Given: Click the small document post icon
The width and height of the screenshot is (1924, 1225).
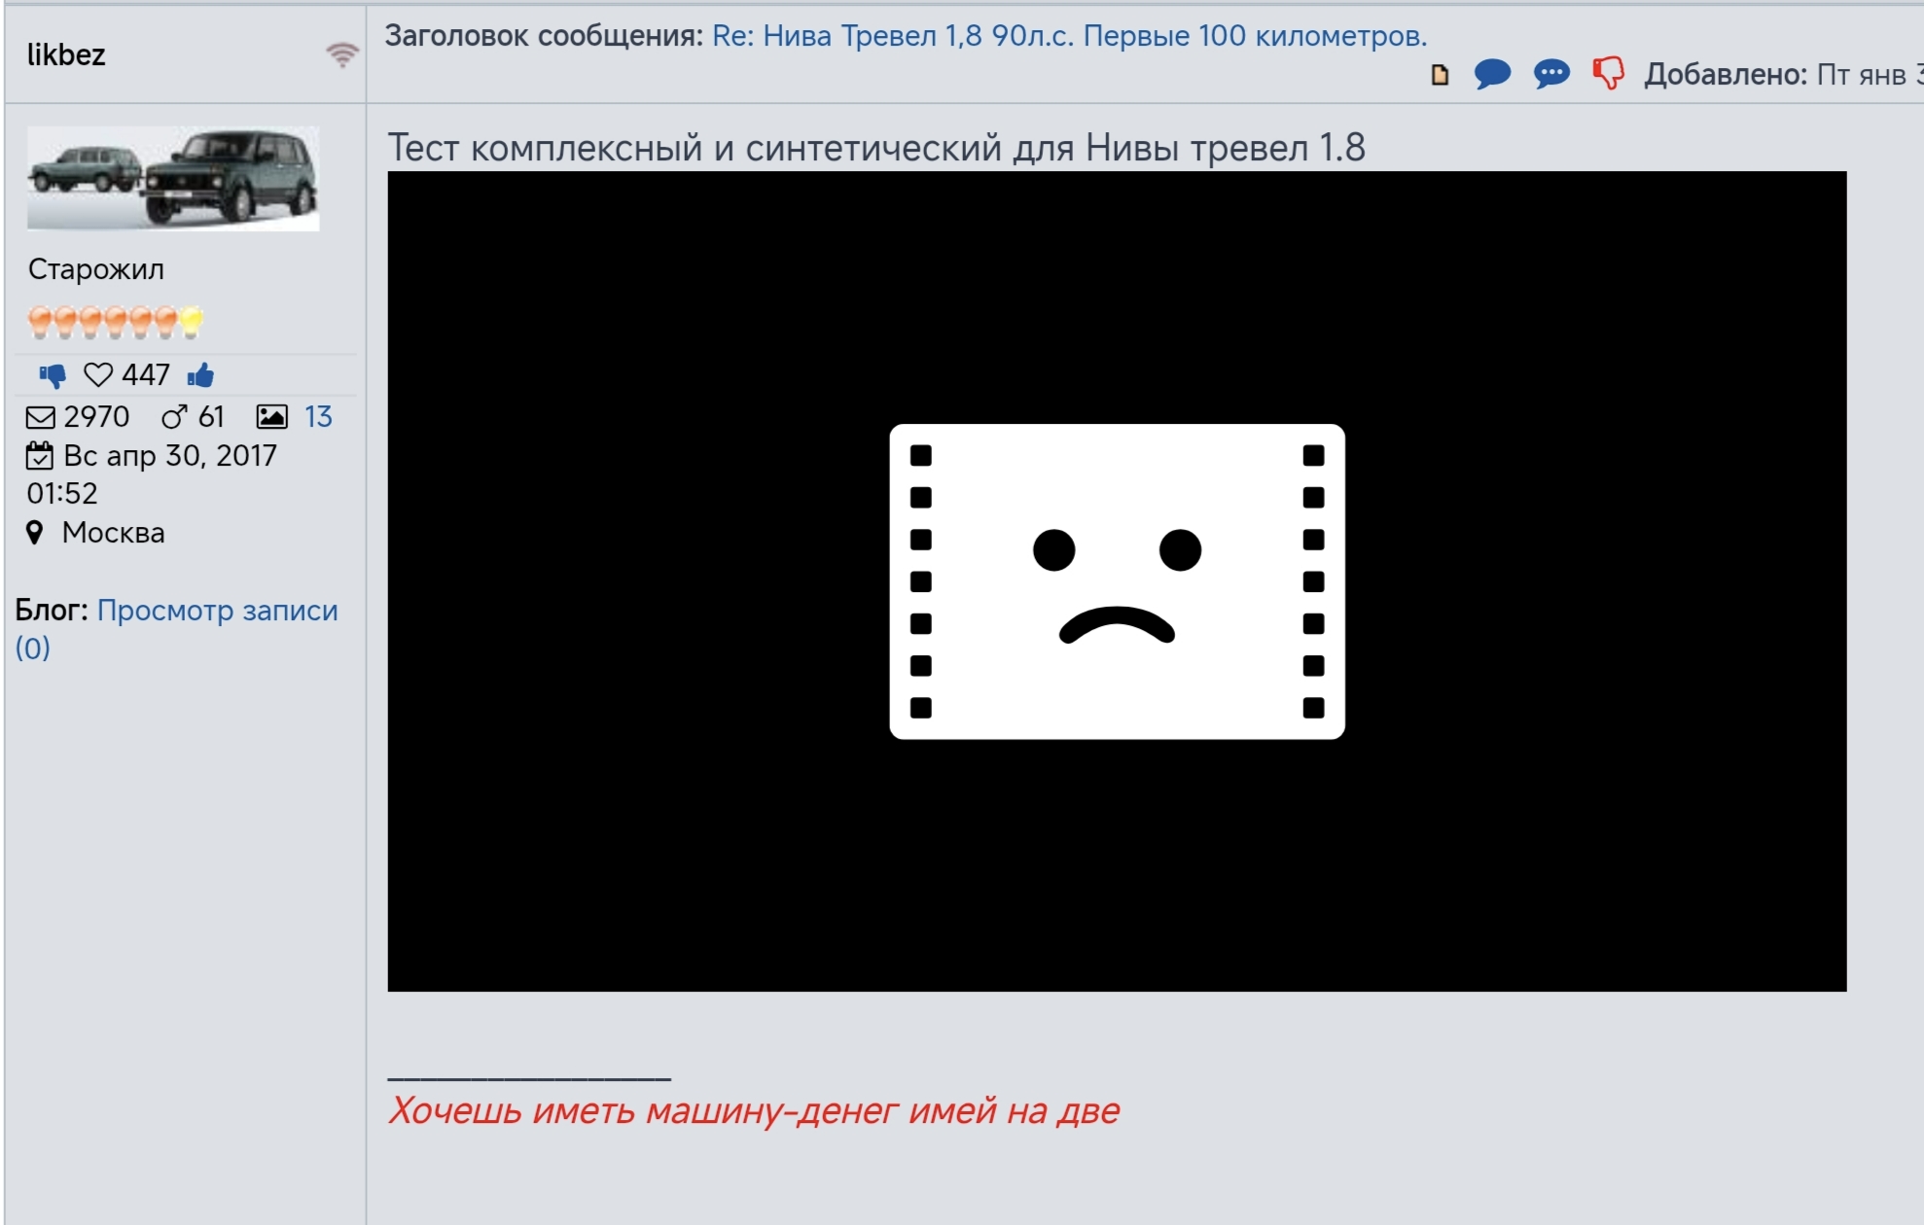Looking at the screenshot, I should click(x=1441, y=75).
